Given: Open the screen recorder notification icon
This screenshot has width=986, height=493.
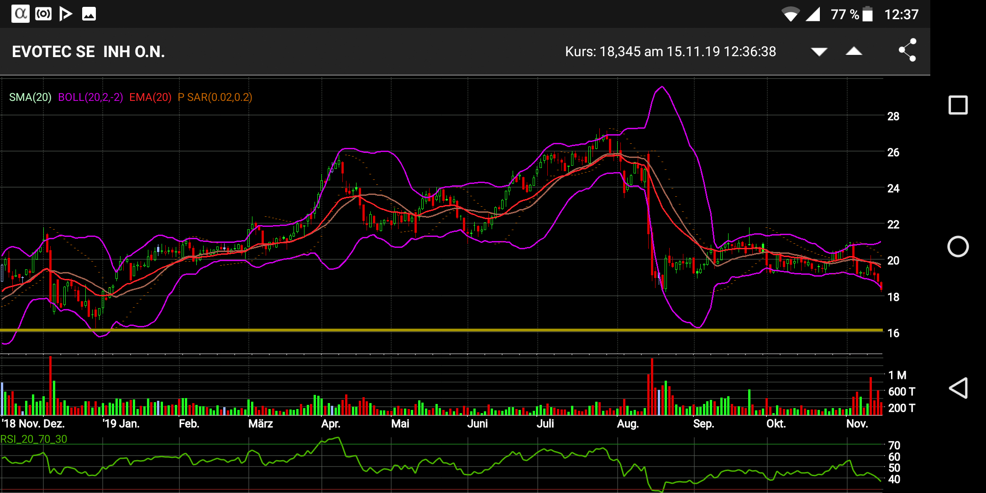Looking at the screenshot, I should [x=43, y=14].
